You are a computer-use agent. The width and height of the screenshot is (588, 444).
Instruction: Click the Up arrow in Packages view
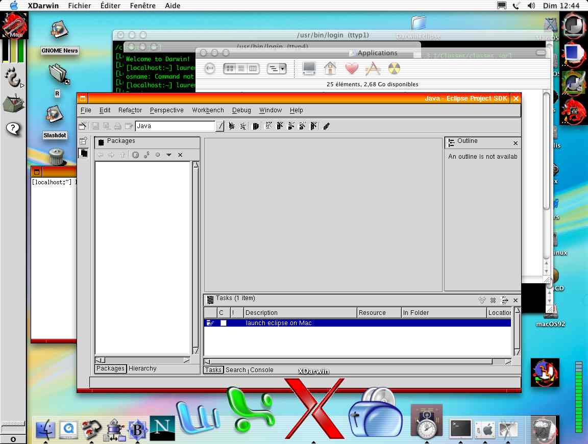coord(122,155)
